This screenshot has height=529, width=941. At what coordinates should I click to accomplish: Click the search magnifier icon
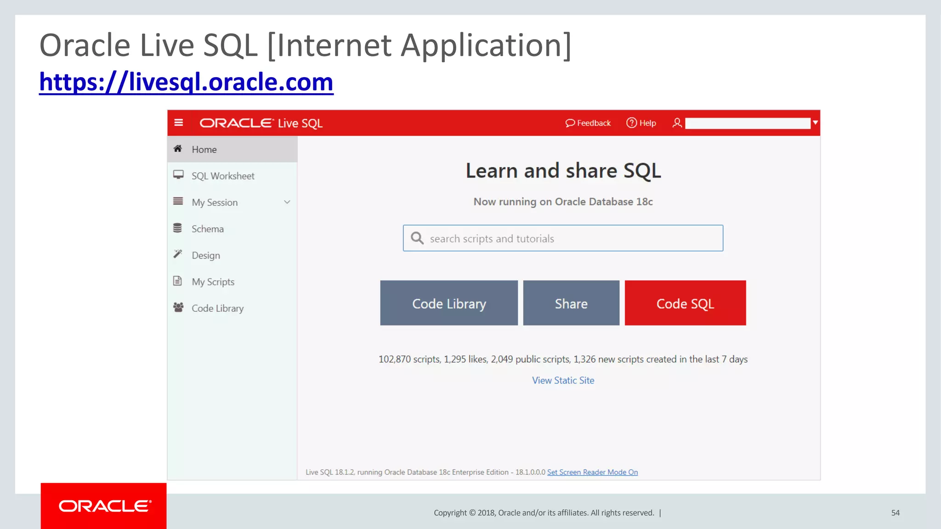417,238
